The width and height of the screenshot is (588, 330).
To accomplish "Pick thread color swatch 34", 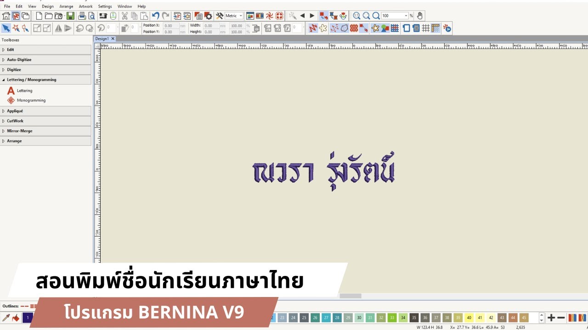I will [403, 318].
